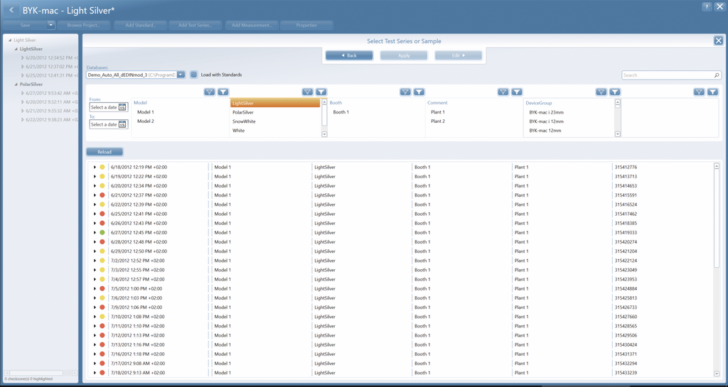This screenshot has height=387, width=728.
Task: Click the green status dot in the 6/27/2012 row
Action: (102, 232)
